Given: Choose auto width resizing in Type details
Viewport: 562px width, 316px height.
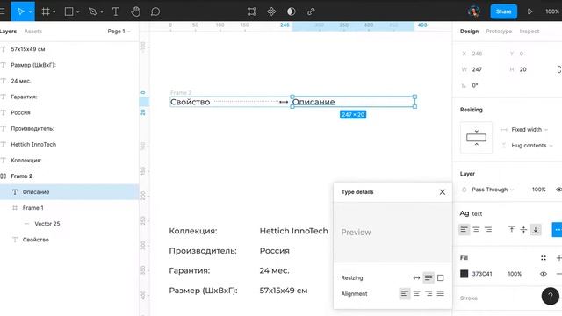Looking at the screenshot, I should (x=416, y=277).
